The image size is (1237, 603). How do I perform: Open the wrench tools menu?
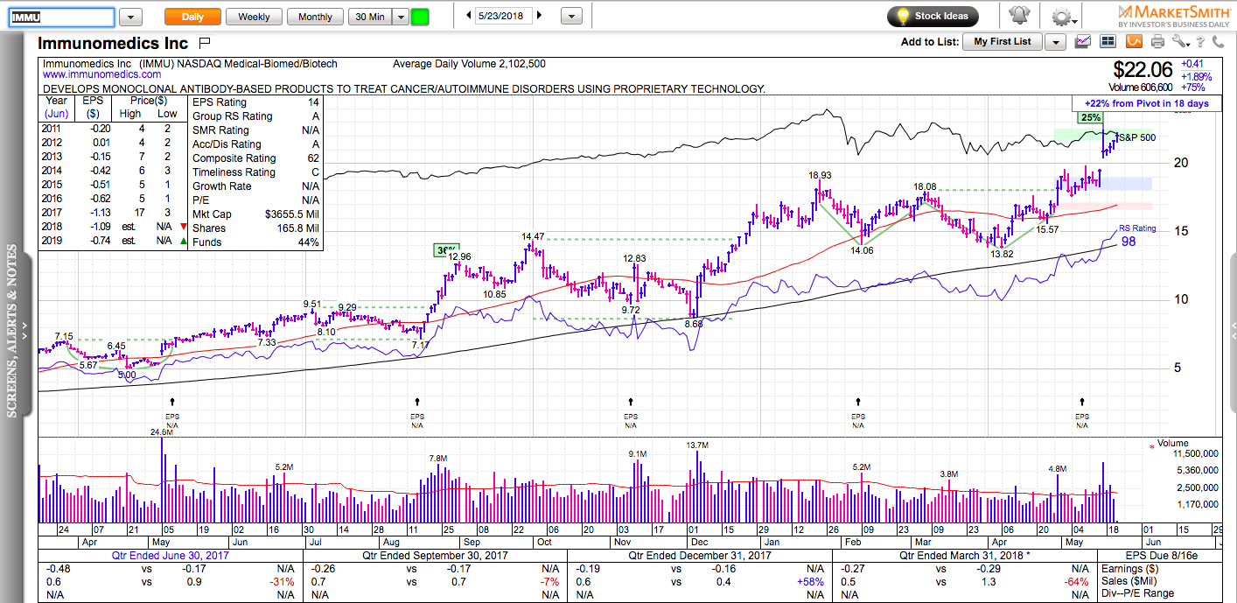1182,41
